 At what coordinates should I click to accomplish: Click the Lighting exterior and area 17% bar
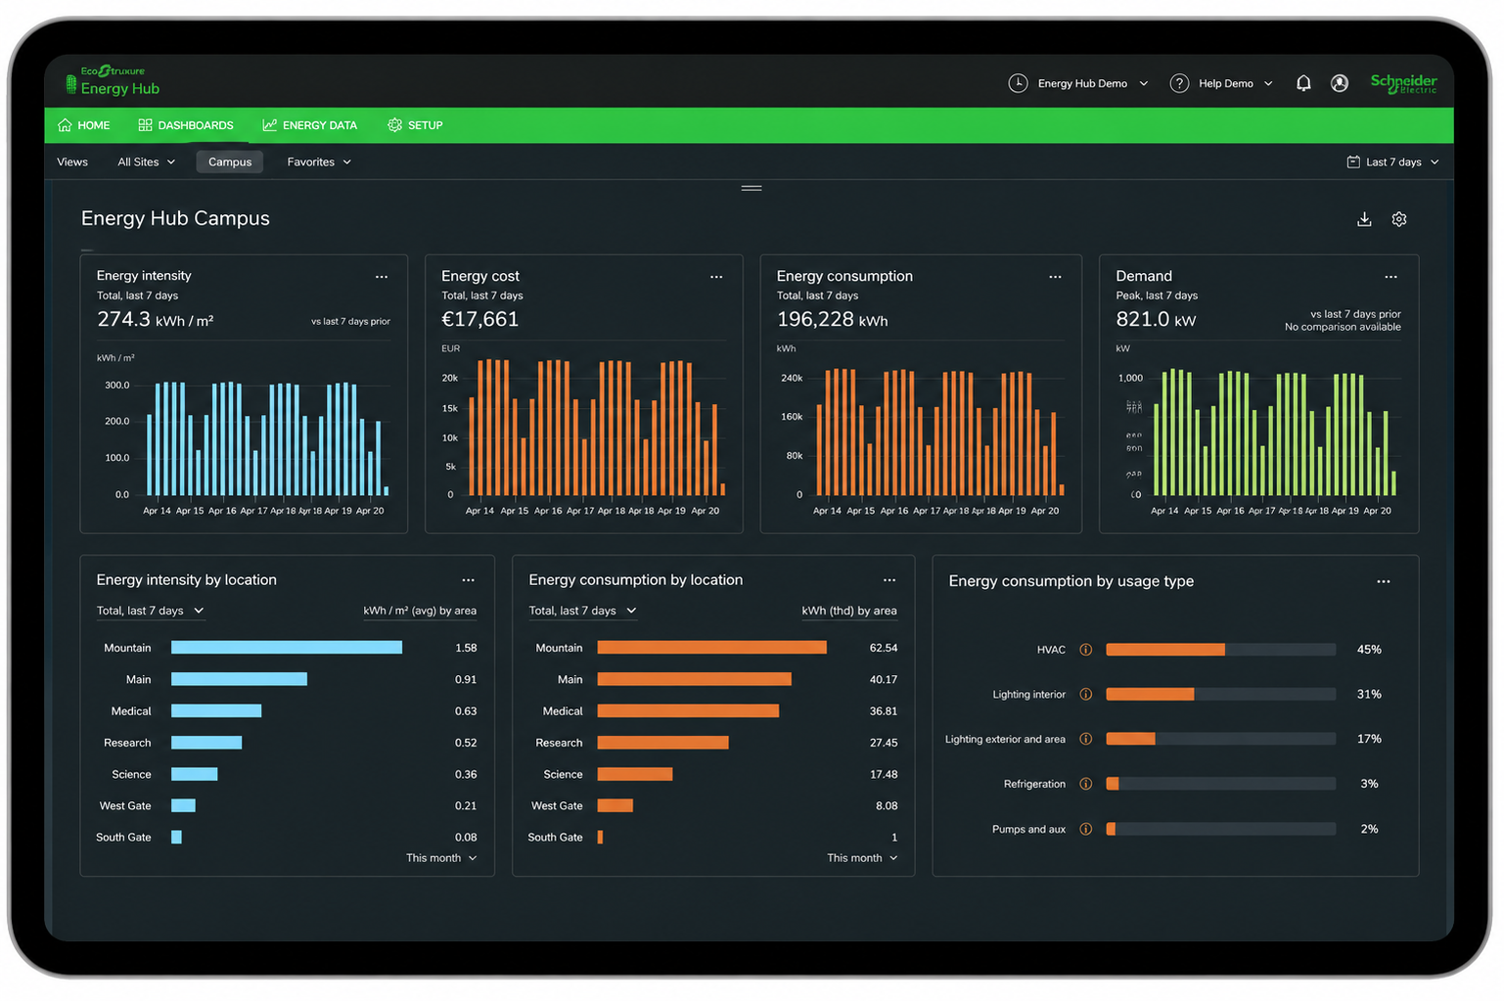[x=1221, y=740]
